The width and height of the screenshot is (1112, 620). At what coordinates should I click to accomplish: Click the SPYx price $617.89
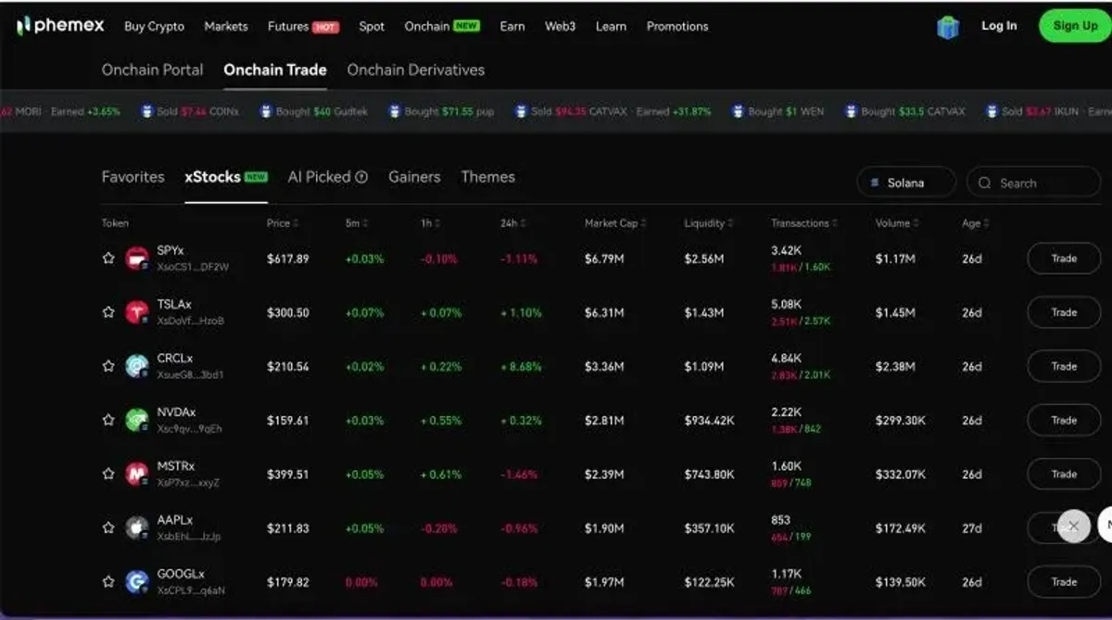pos(288,259)
